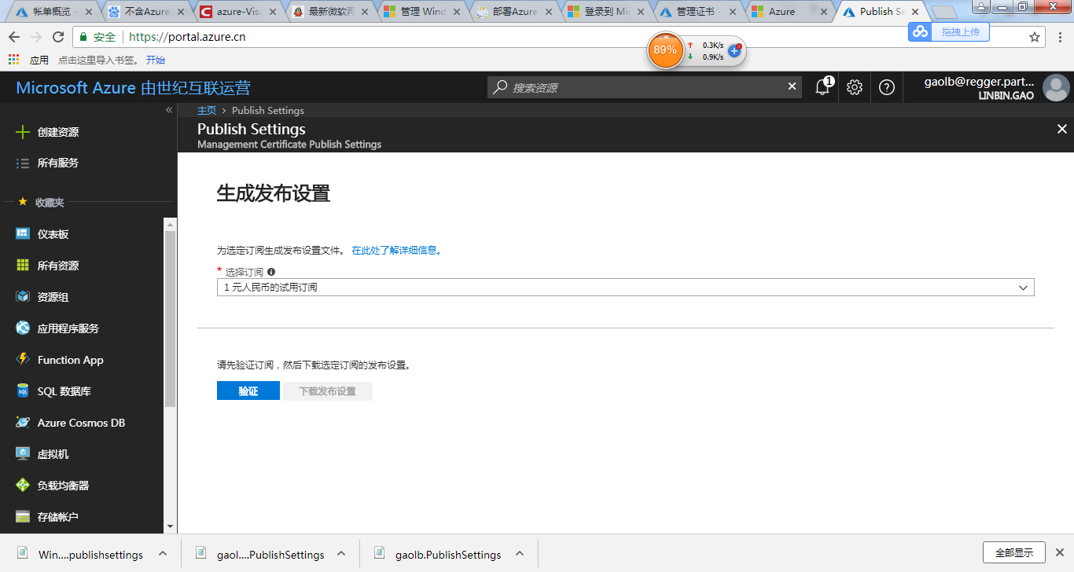The height and width of the screenshot is (572, 1074).
Task: Open the Win....publishsettings downloaded file
Action: [x=90, y=555]
